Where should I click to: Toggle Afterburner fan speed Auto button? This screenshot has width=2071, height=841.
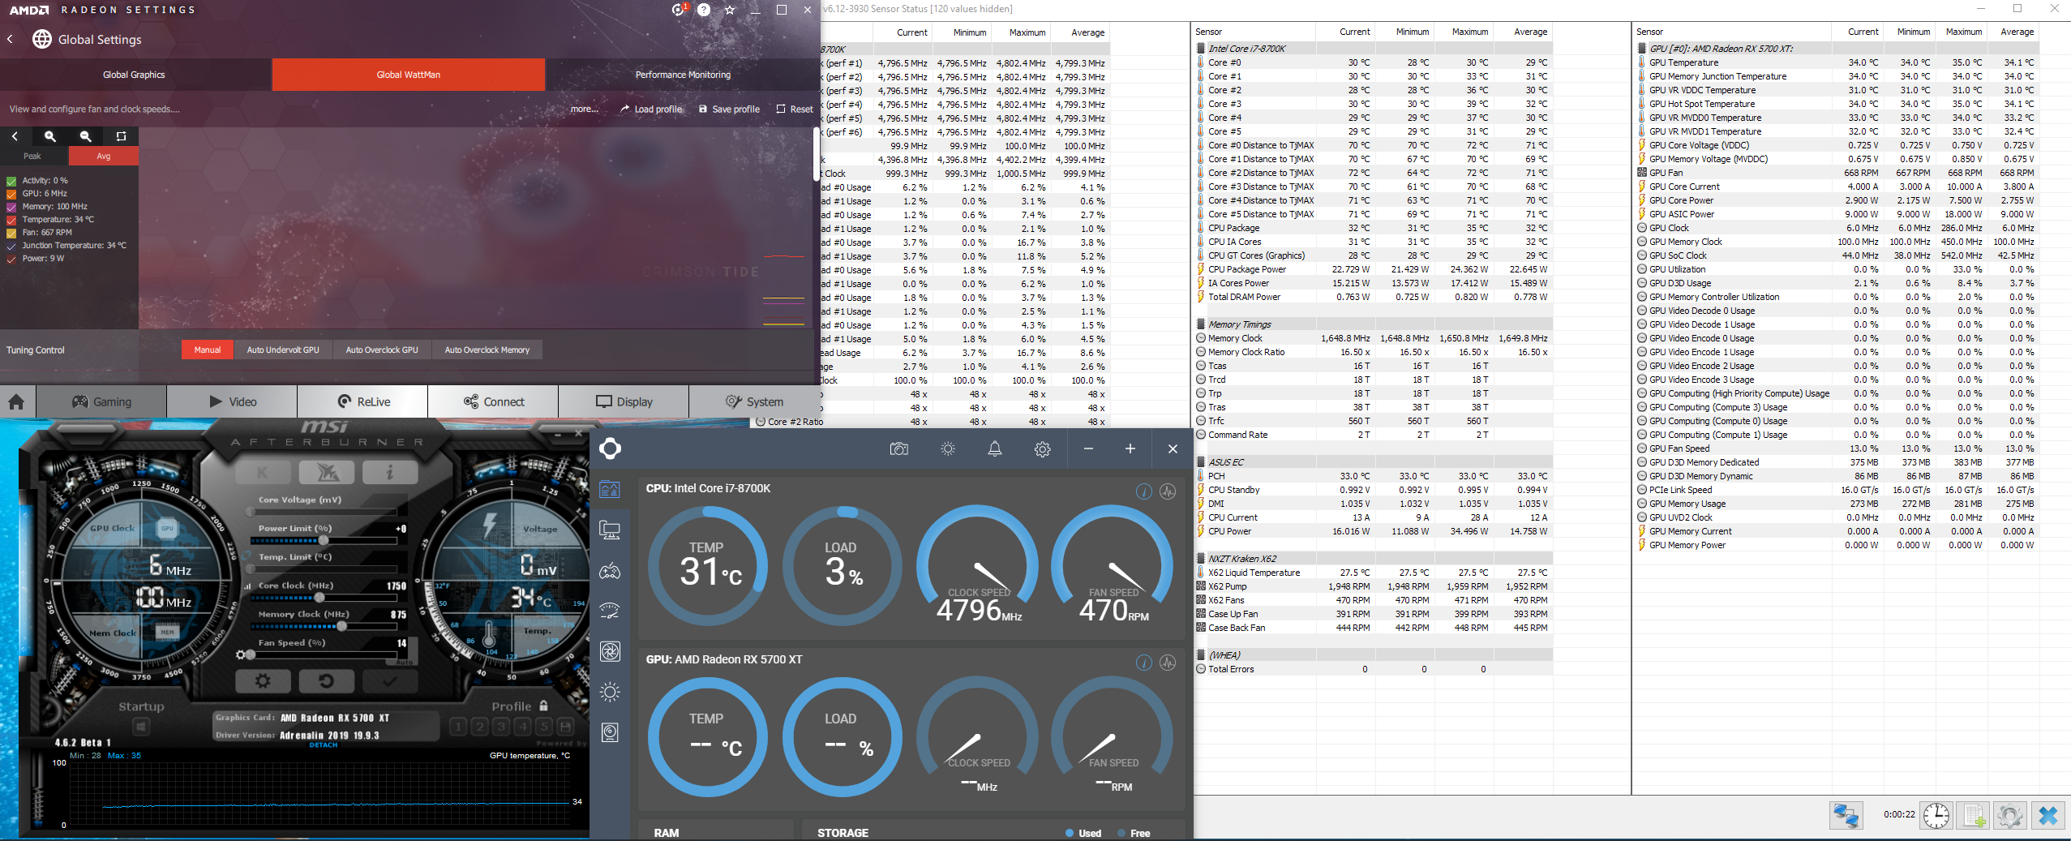pyautogui.click(x=405, y=662)
